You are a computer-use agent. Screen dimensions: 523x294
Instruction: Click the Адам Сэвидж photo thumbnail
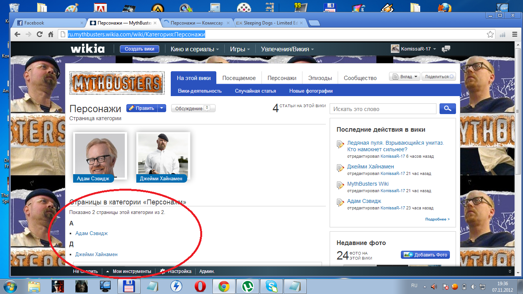click(100, 155)
